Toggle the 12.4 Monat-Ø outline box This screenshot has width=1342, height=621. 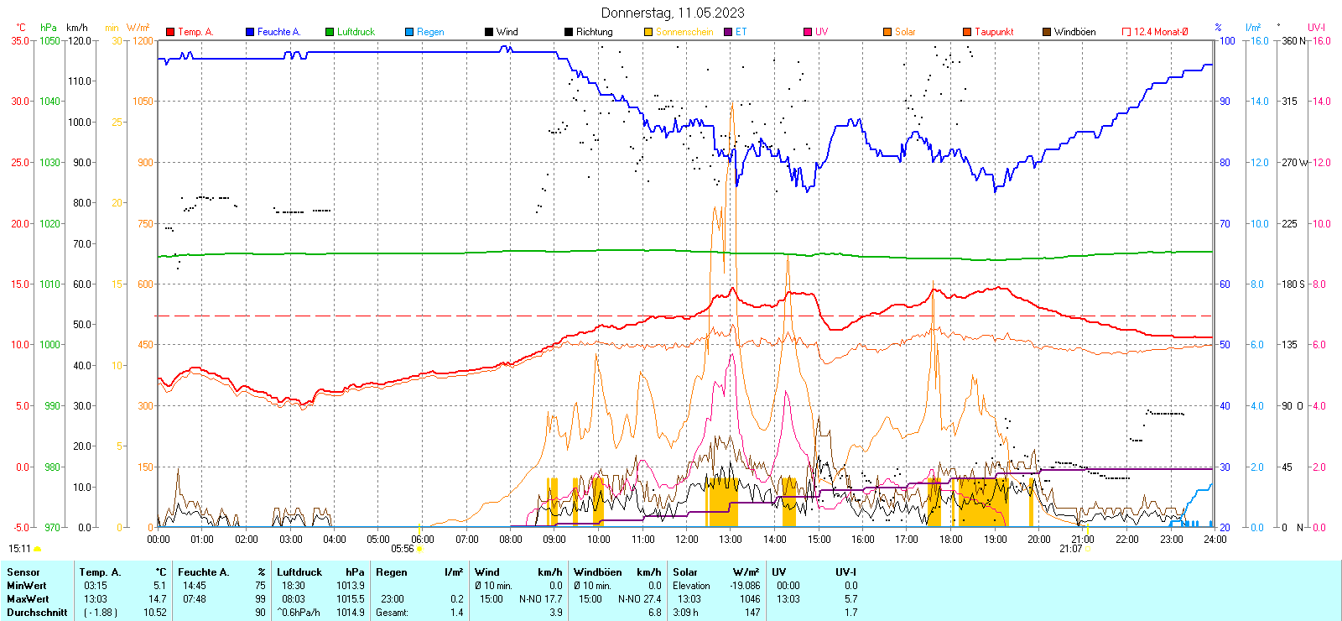tap(1126, 32)
